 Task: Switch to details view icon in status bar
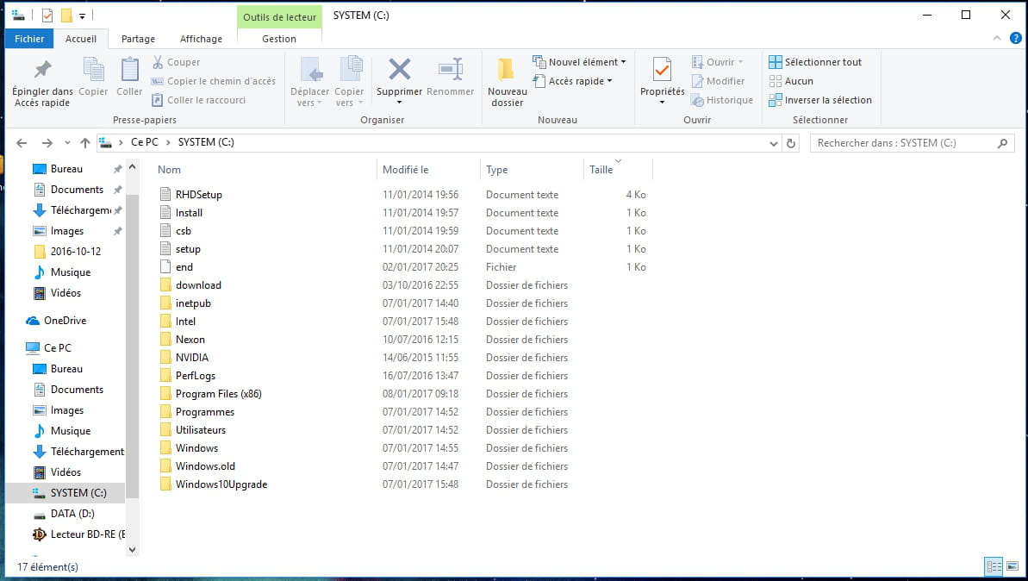pos(994,566)
